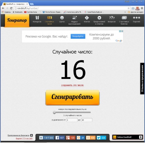Share via the Facebook counter button
This screenshot has width=145, height=143.
coord(60,138)
